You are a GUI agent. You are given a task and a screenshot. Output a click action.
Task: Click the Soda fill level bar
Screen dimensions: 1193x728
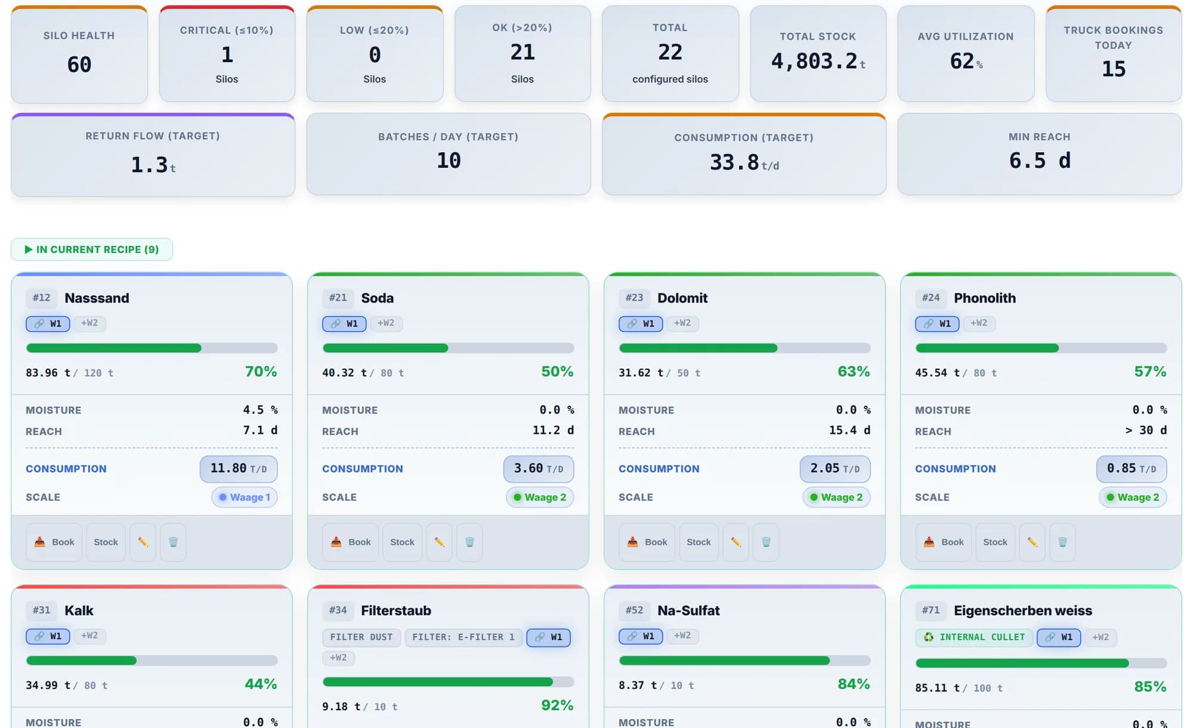448,348
